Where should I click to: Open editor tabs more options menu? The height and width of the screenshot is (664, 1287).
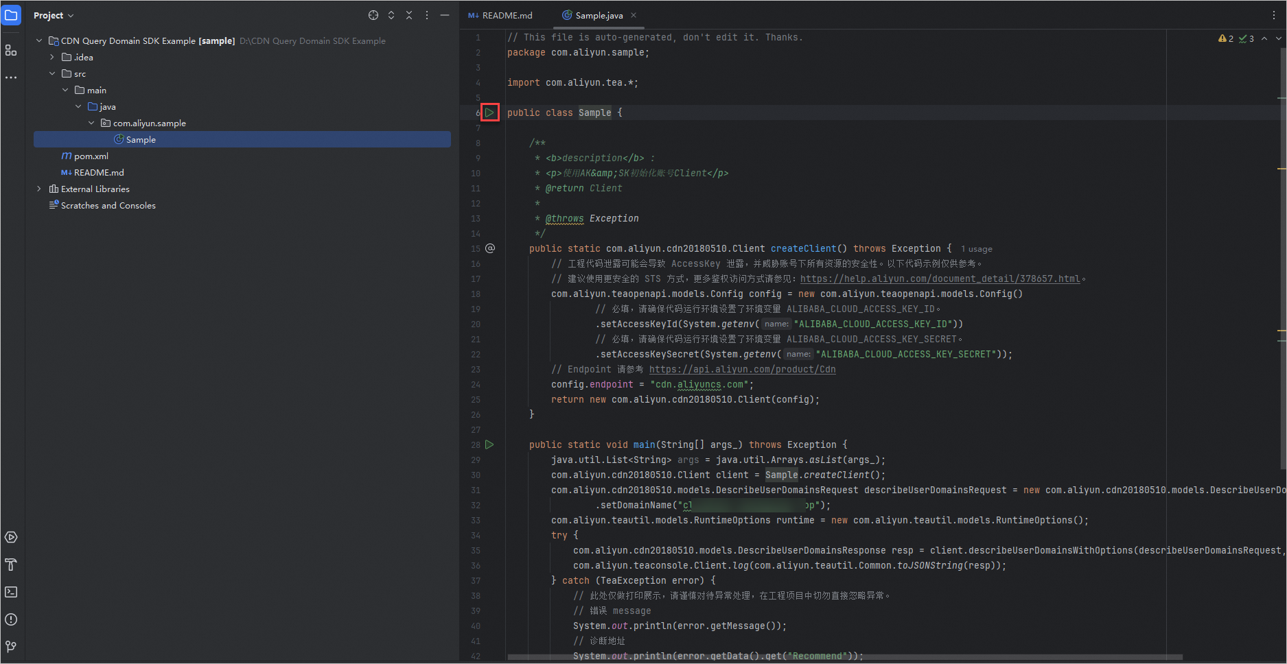click(x=1274, y=15)
